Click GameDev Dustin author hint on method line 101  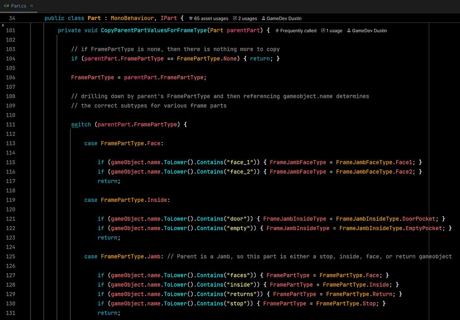click(x=367, y=31)
